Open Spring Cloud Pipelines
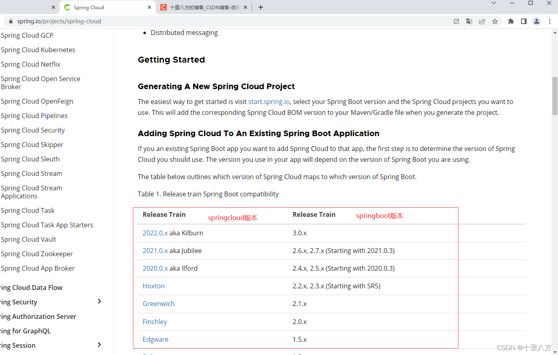The height and width of the screenshot is (355, 558). 34,116
